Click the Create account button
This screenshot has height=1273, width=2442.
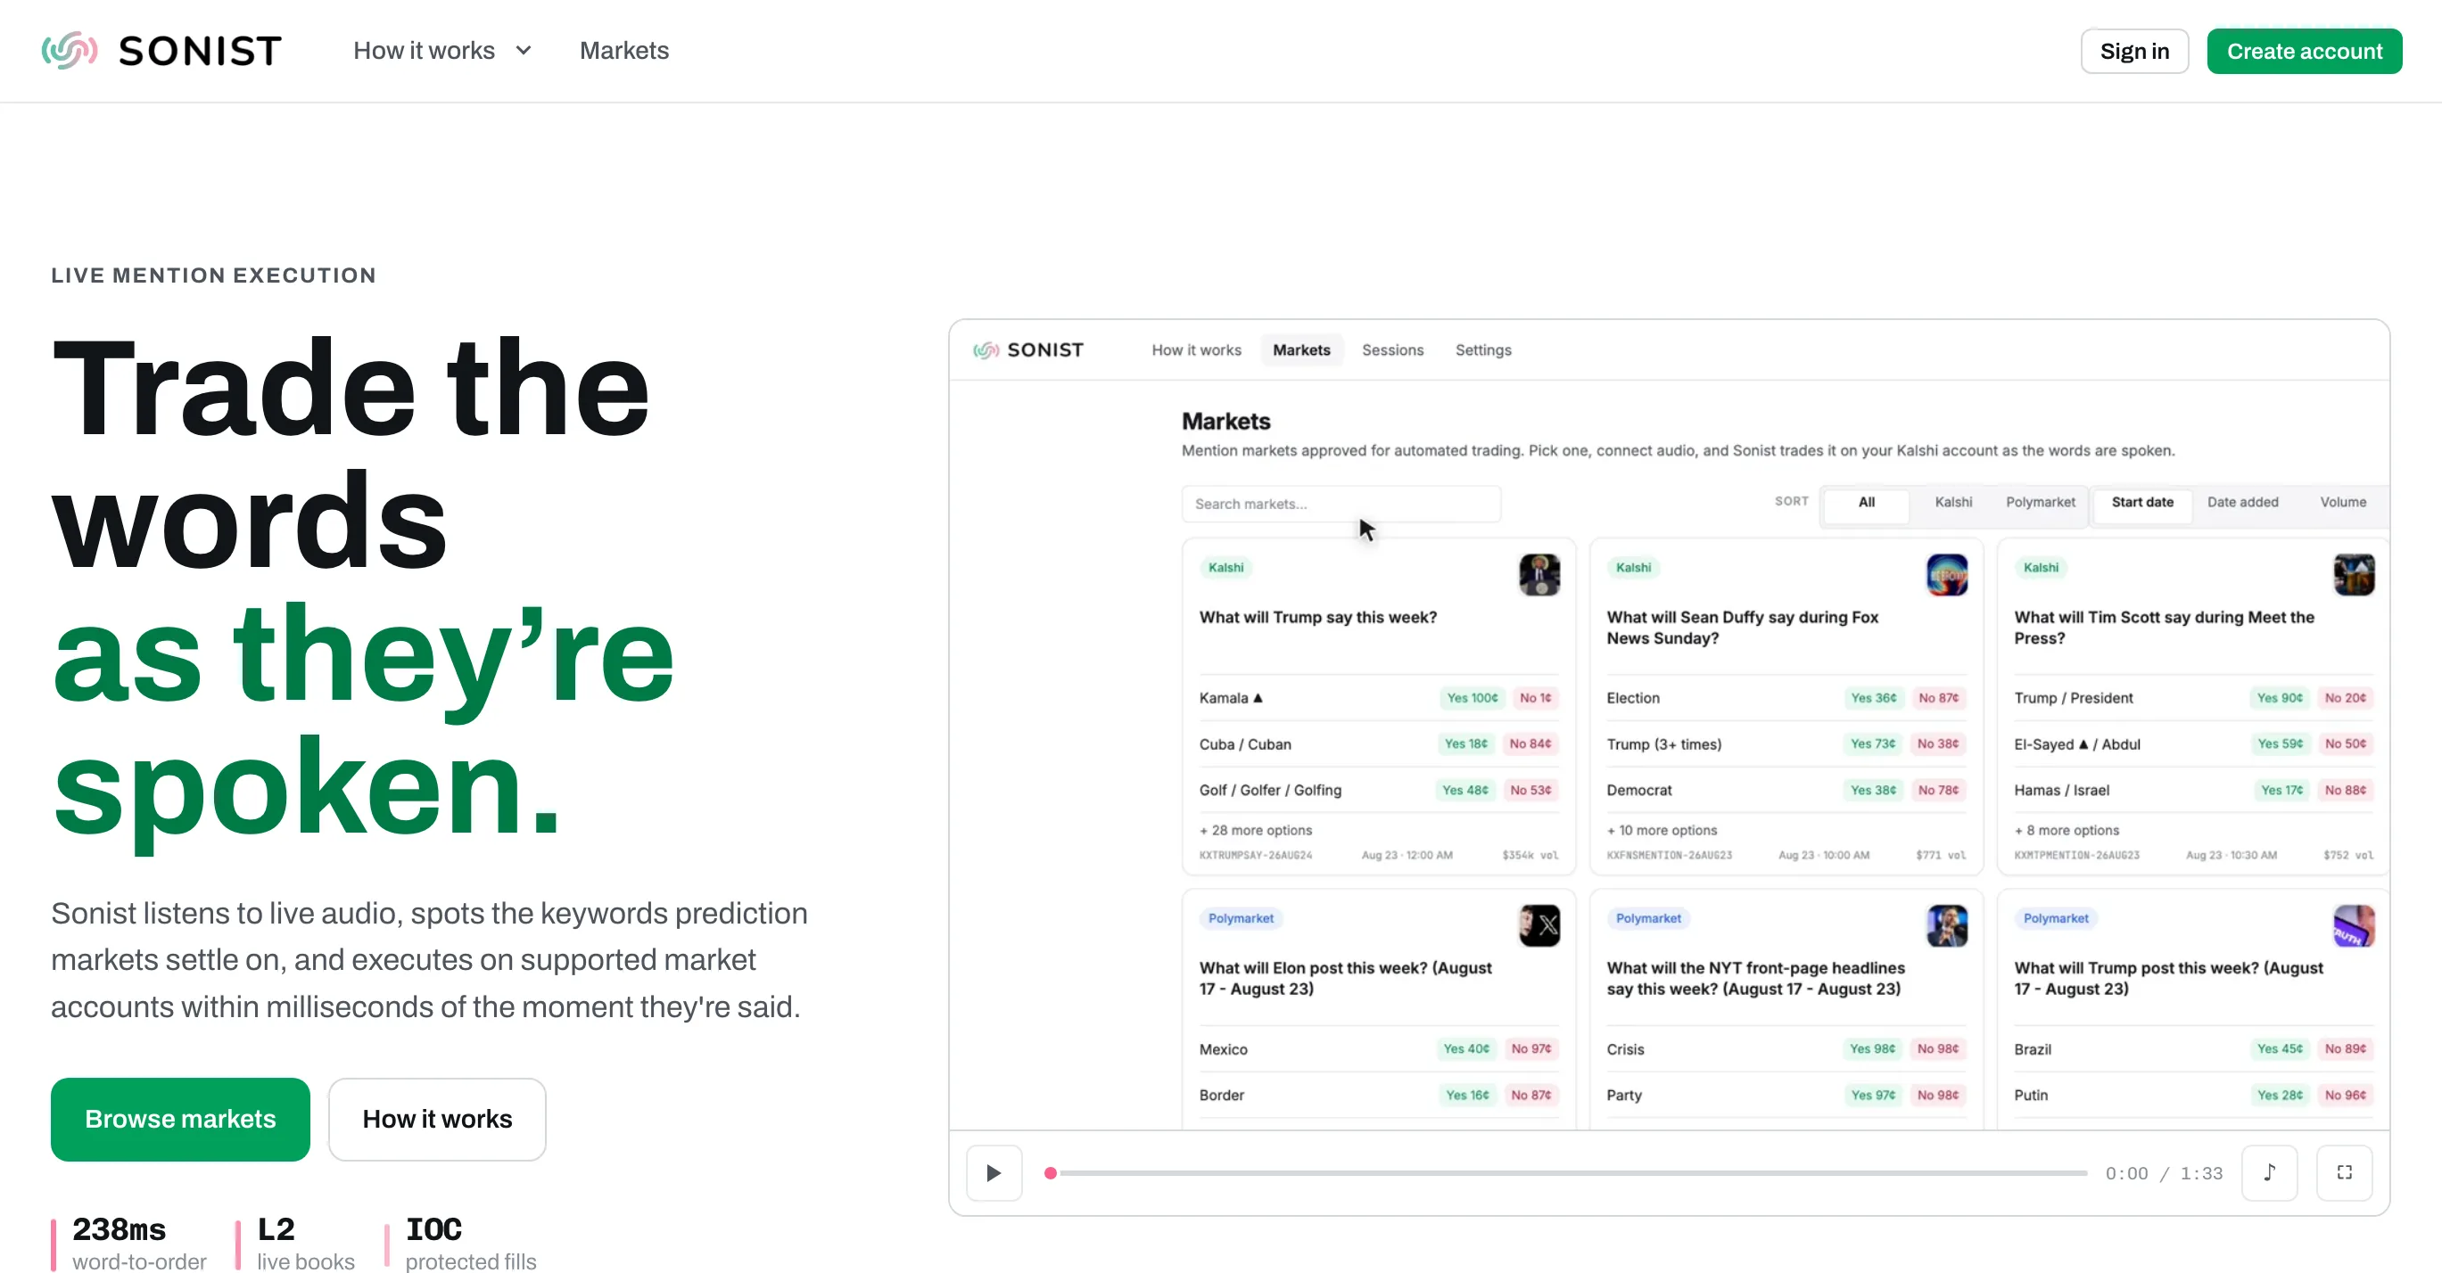pyautogui.click(x=2304, y=51)
